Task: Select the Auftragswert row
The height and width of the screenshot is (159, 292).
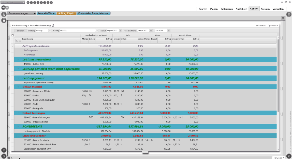Action: coord(145,50)
